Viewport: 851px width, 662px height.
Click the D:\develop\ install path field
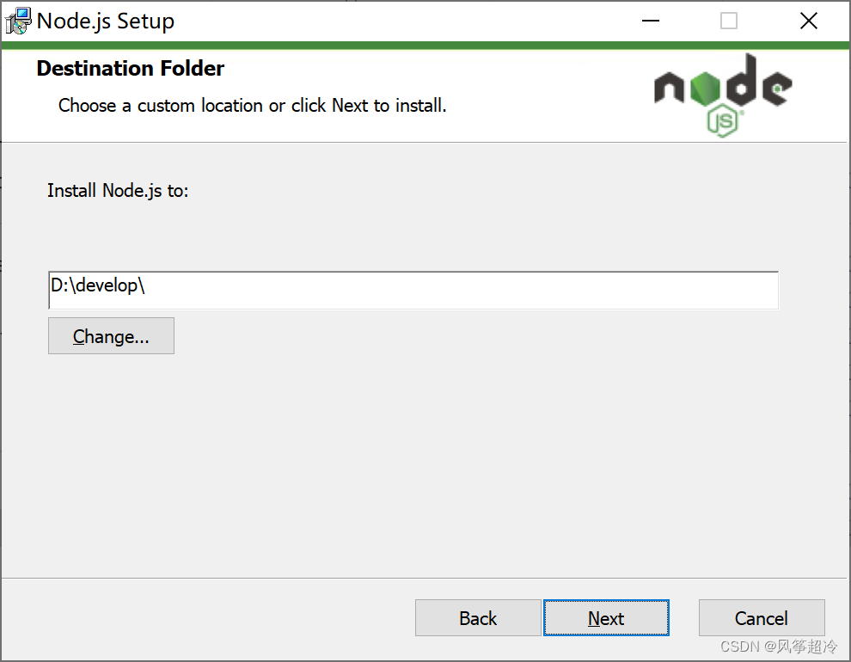413,291
